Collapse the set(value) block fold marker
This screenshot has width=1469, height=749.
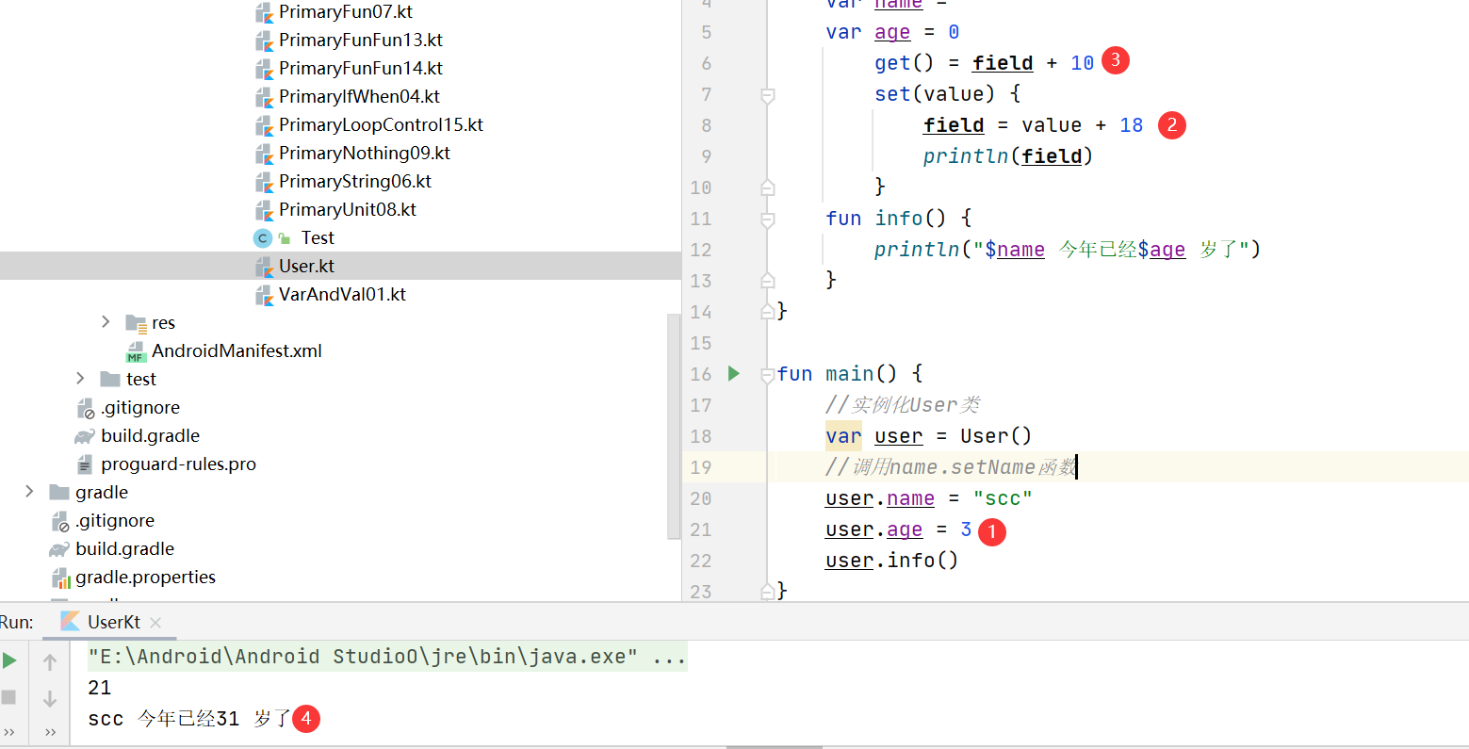[768, 95]
